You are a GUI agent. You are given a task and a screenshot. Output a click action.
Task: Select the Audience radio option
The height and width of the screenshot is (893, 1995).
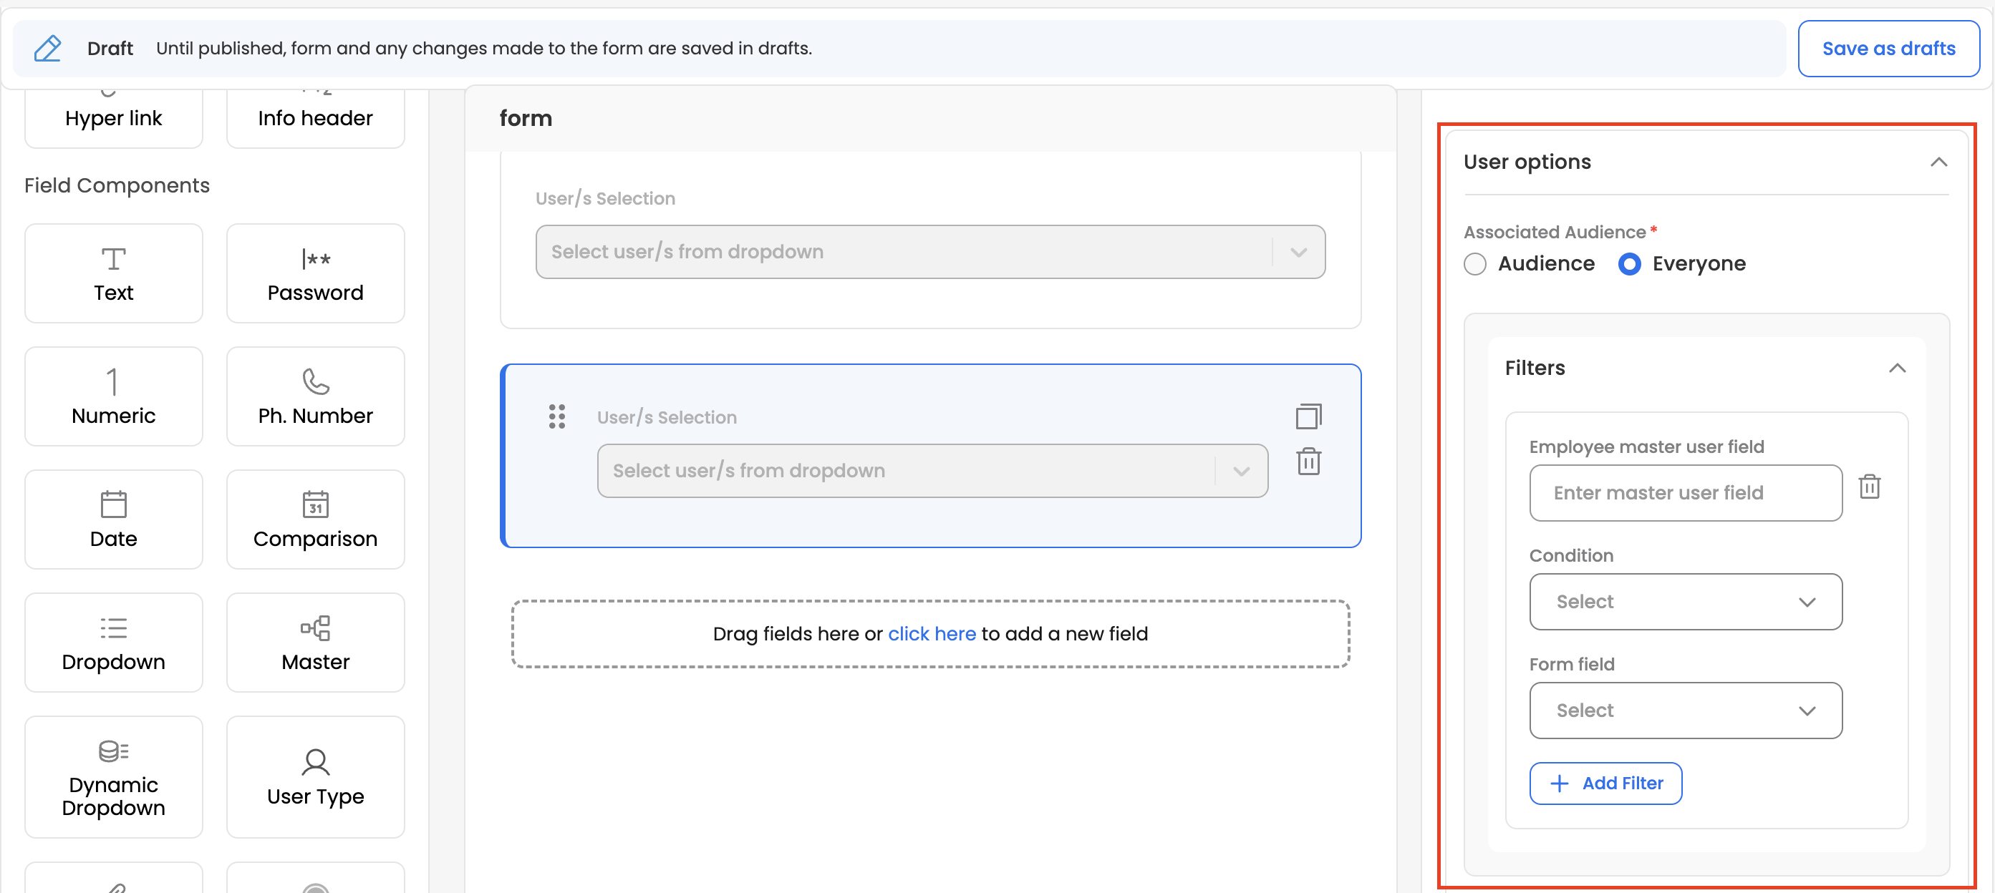(1475, 264)
